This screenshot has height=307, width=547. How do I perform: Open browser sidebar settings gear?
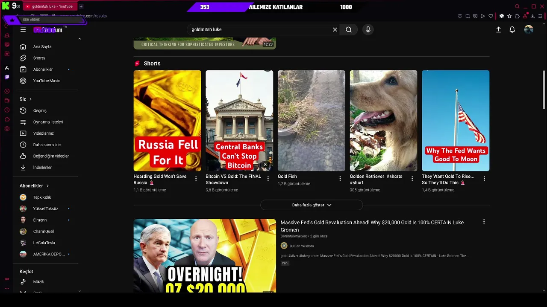7,129
